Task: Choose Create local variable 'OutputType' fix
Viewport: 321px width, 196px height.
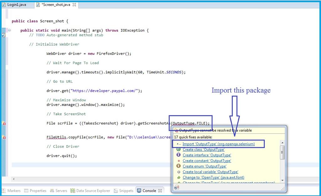Action: click(x=210, y=172)
